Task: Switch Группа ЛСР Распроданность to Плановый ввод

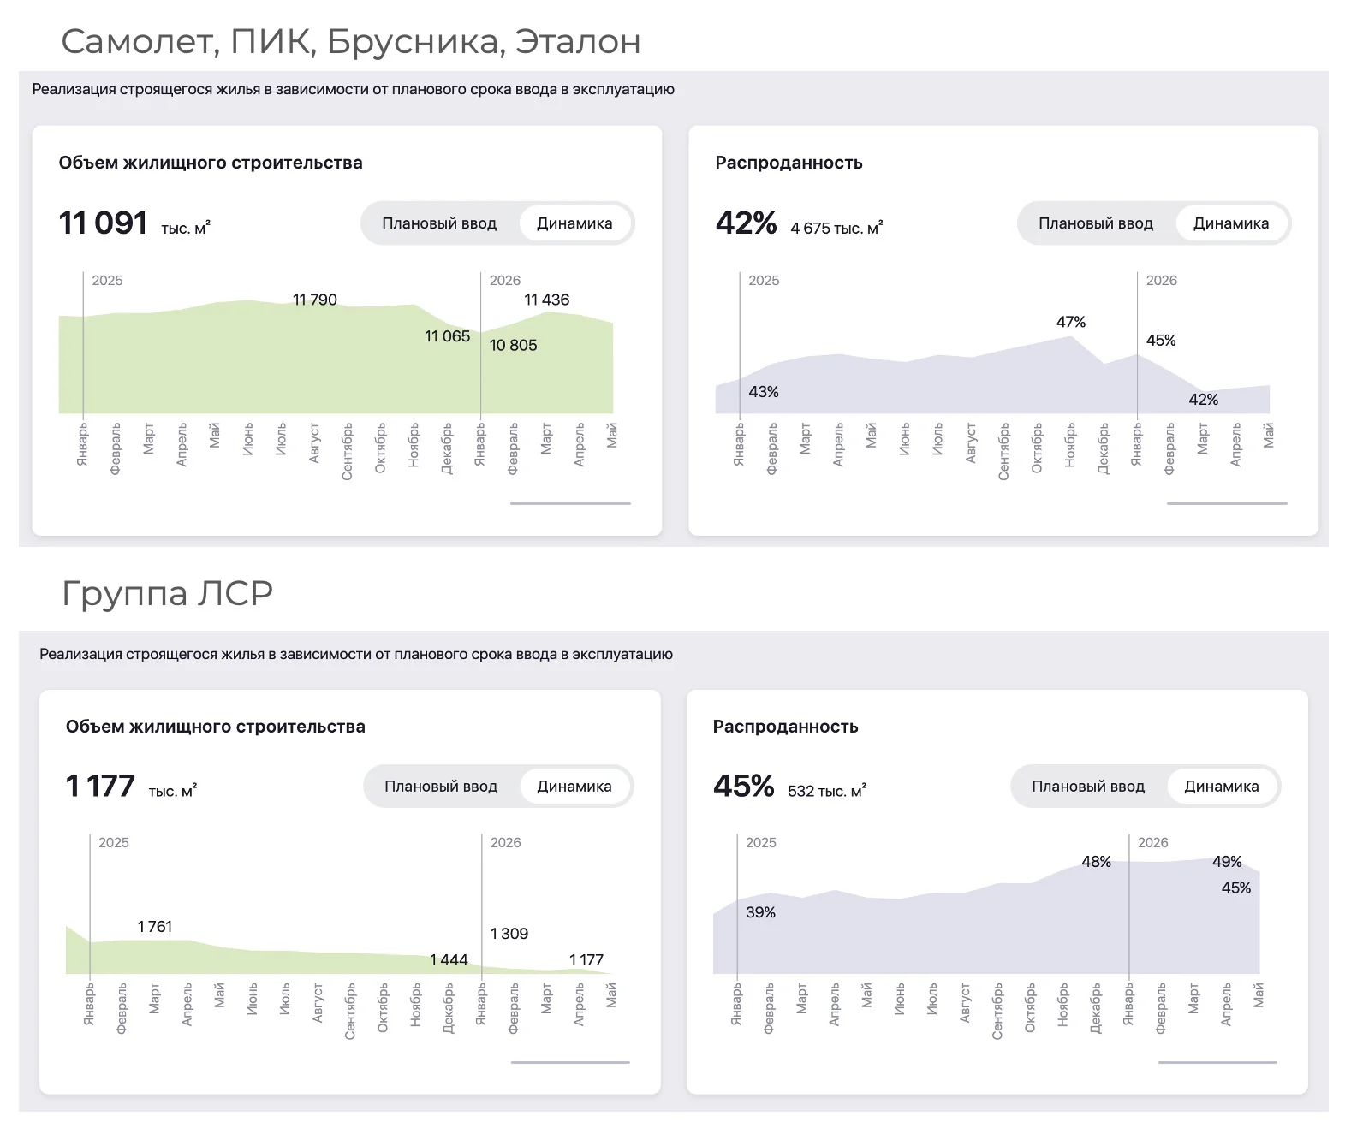Action: (x=1088, y=787)
